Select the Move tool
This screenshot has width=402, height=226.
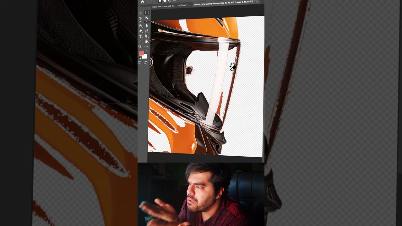141,13
